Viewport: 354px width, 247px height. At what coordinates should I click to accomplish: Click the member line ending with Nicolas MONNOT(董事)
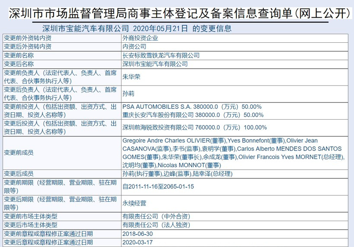coord(172,165)
